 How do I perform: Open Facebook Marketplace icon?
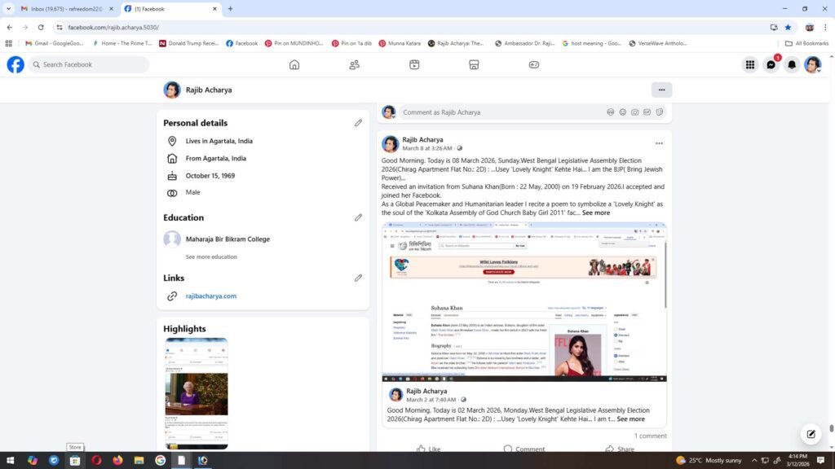click(474, 65)
